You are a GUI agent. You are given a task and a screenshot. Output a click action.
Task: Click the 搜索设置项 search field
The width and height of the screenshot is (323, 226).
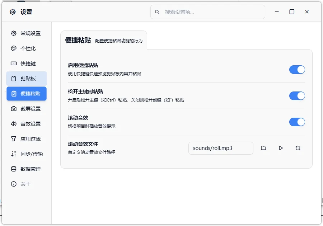click(208, 12)
